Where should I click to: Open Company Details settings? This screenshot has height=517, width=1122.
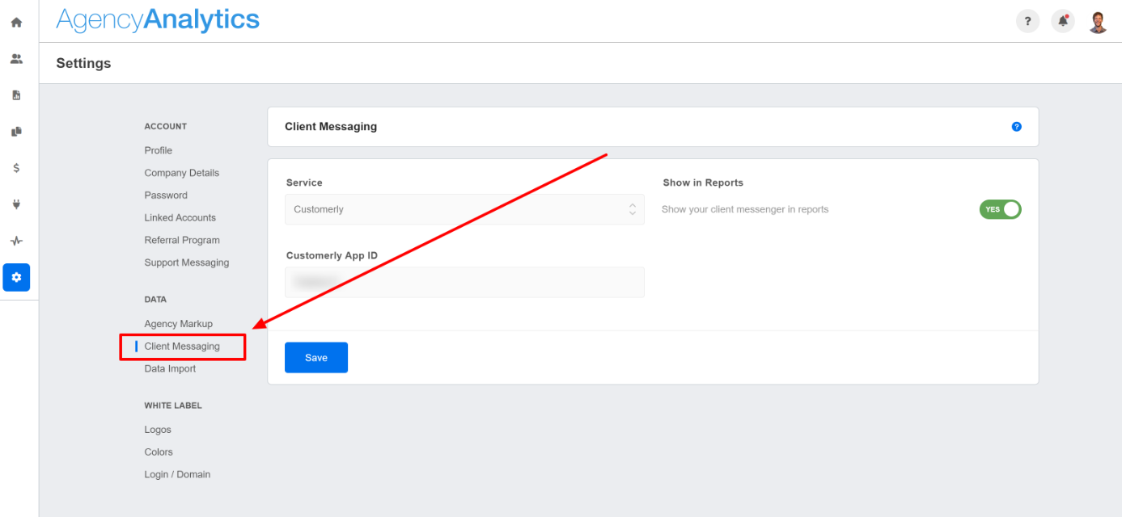(181, 173)
